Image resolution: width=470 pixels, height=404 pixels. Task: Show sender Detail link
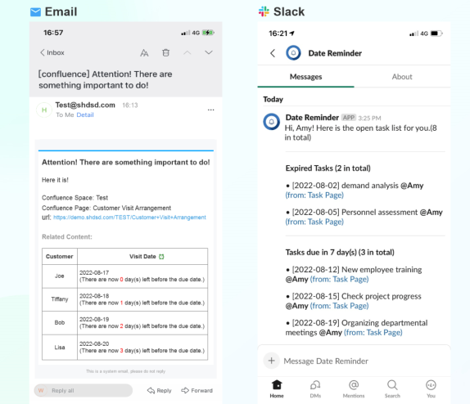(x=85, y=114)
